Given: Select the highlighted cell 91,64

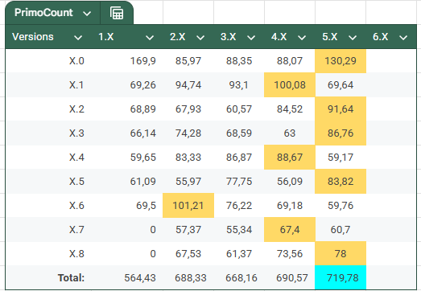Looking at the screenshot, I should [341, 109].
